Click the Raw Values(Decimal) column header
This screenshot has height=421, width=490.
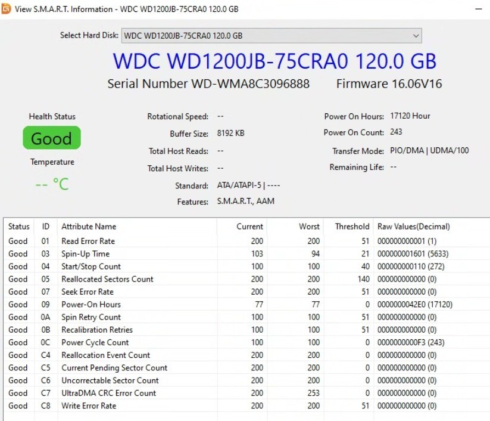[432, 227]
